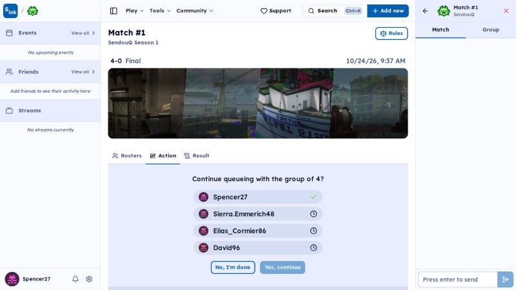Open the sendou.ink logo home link
Viewport: 516px width, 290px height.
tap(10, 11)
